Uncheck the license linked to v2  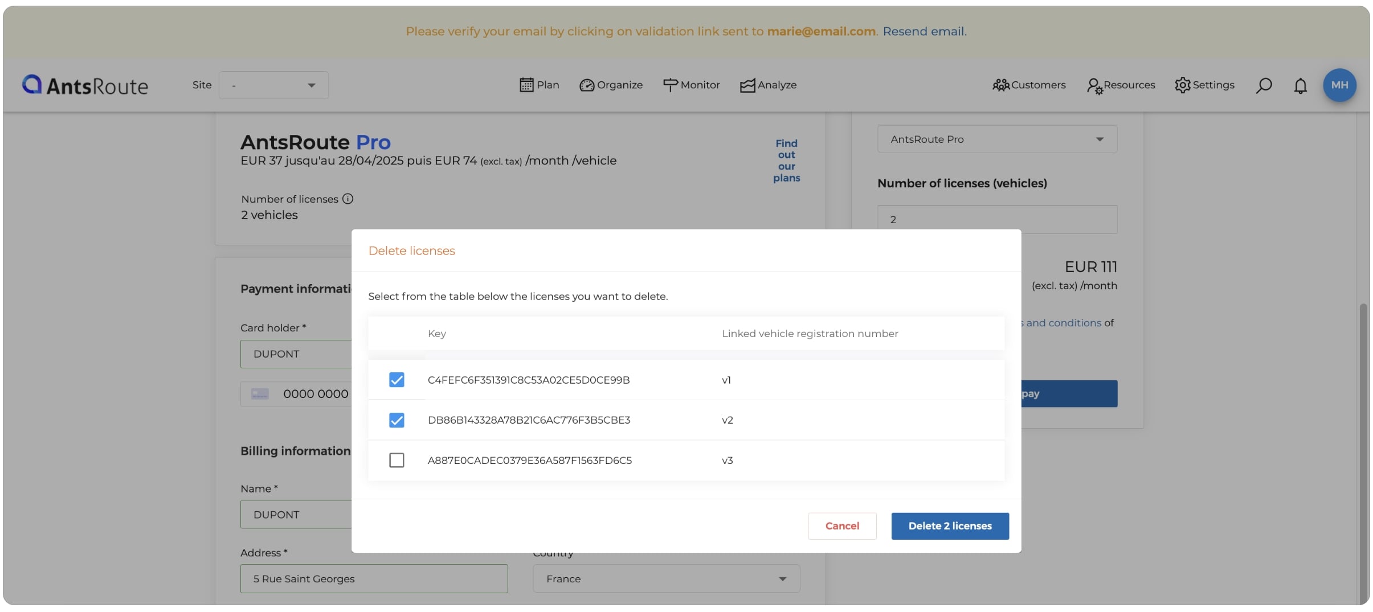[x=397, y=420]
